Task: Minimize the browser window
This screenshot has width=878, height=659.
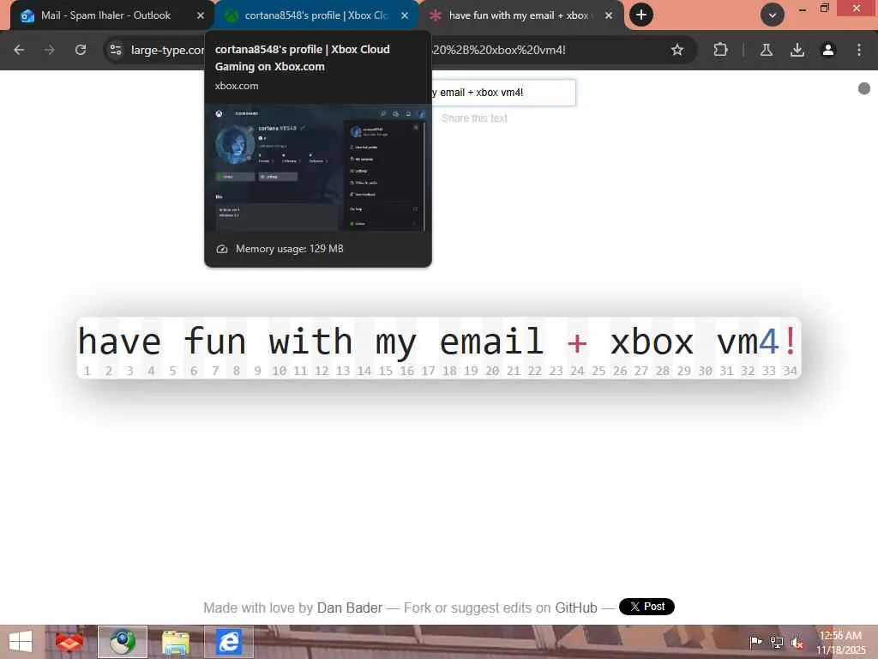Action: 803,9
